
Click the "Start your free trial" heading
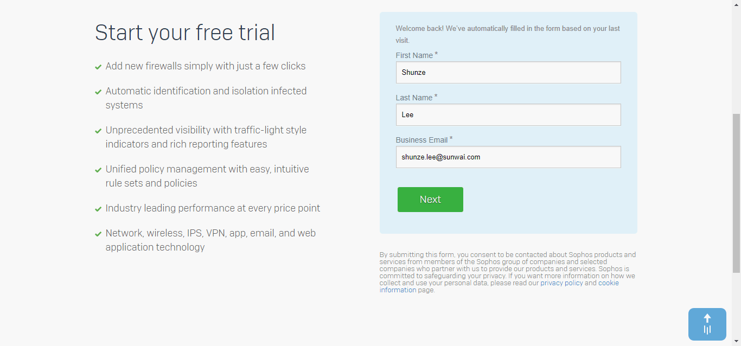point(185,33)
